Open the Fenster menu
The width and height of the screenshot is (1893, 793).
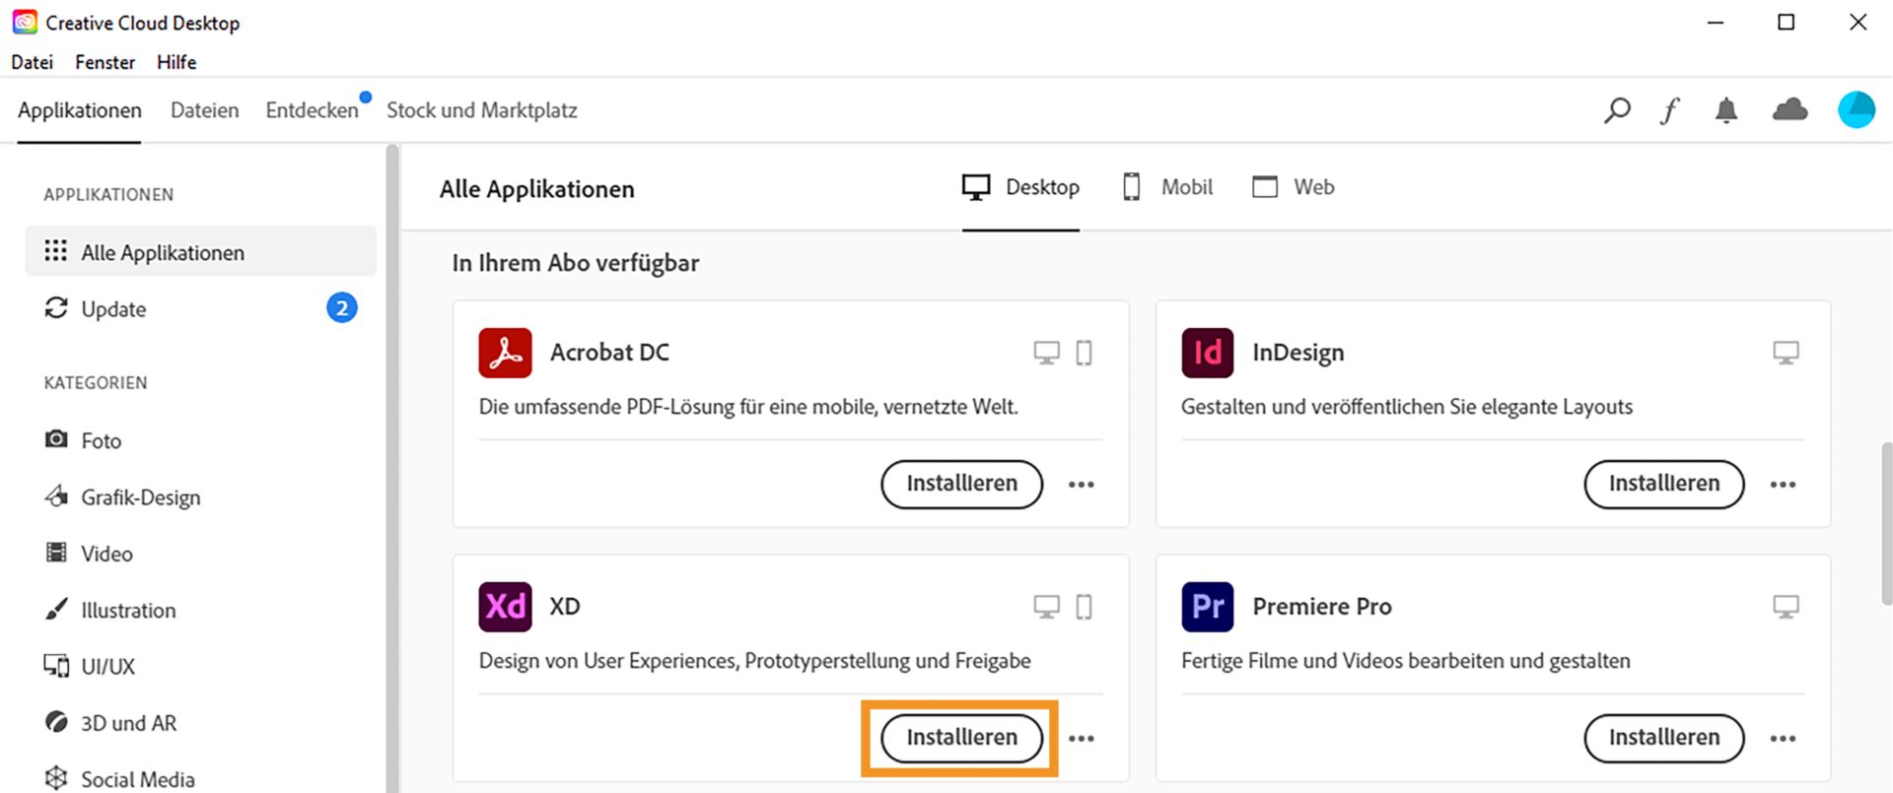point(105,62)
